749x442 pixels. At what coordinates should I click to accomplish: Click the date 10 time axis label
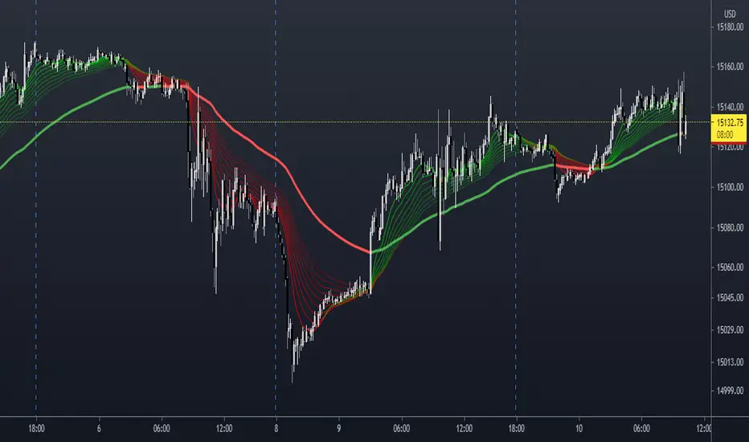tap(579, 428)
